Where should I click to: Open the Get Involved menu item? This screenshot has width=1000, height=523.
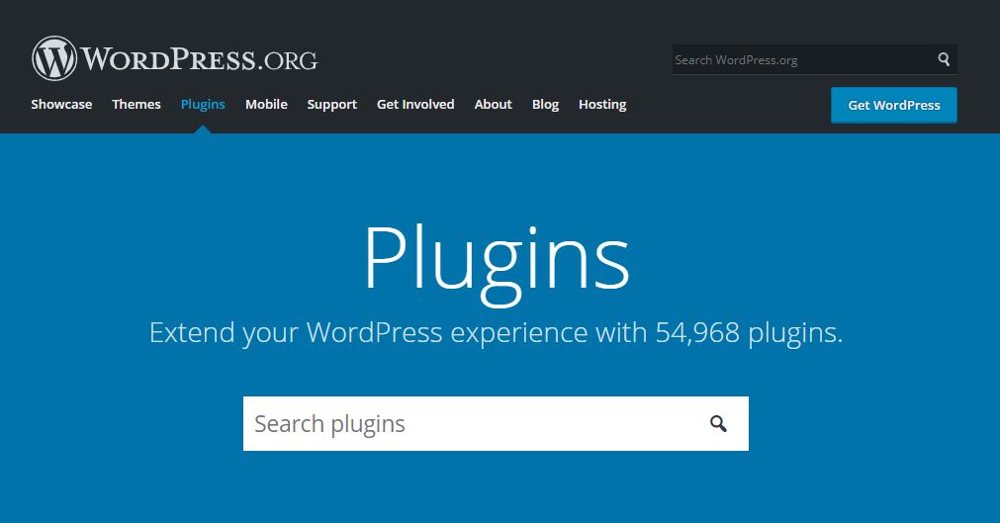(415, 105)
